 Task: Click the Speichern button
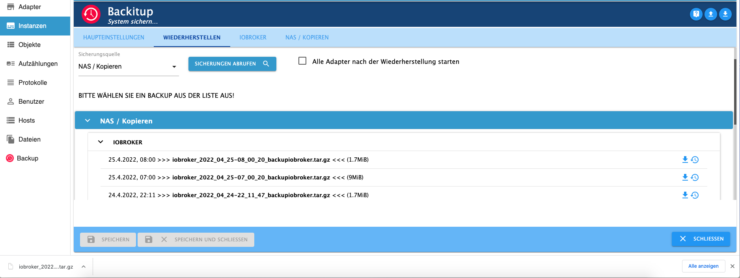tap(108, 239)
